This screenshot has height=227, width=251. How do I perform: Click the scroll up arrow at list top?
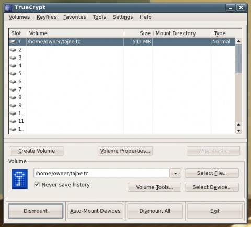(238, 41)
